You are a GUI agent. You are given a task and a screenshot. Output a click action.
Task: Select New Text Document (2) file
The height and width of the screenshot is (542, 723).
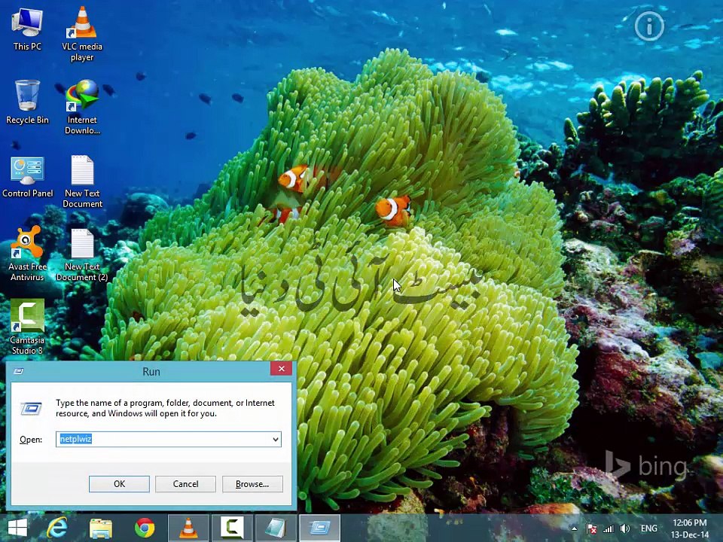[x=82, y=255]
